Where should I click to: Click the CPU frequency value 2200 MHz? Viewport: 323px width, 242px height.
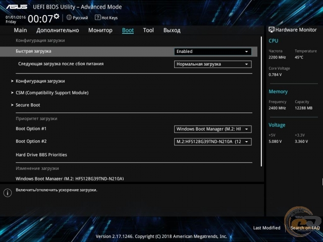pos(277,57)
